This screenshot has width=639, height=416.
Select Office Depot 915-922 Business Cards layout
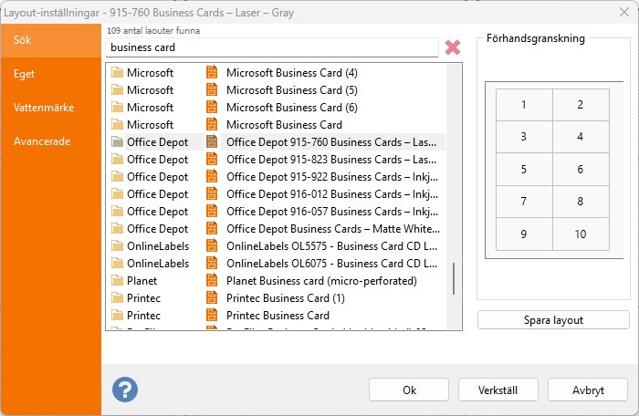click(x=332, y=176)
